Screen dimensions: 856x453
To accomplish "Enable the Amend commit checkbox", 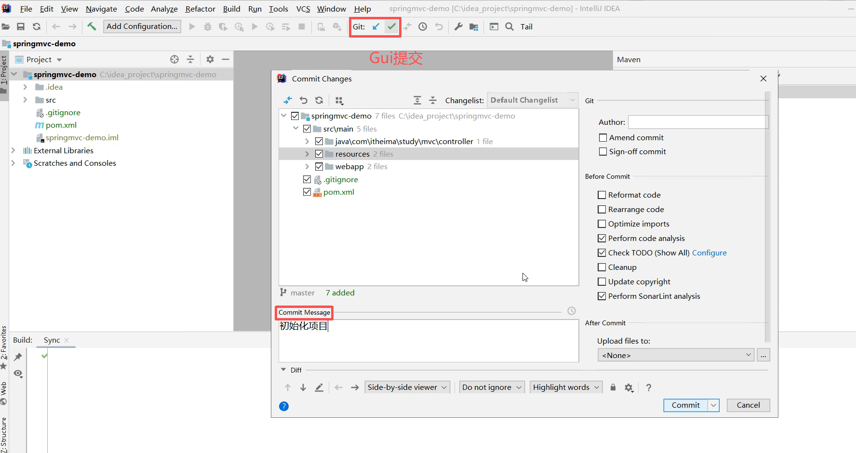I will [x=603, y=138].
